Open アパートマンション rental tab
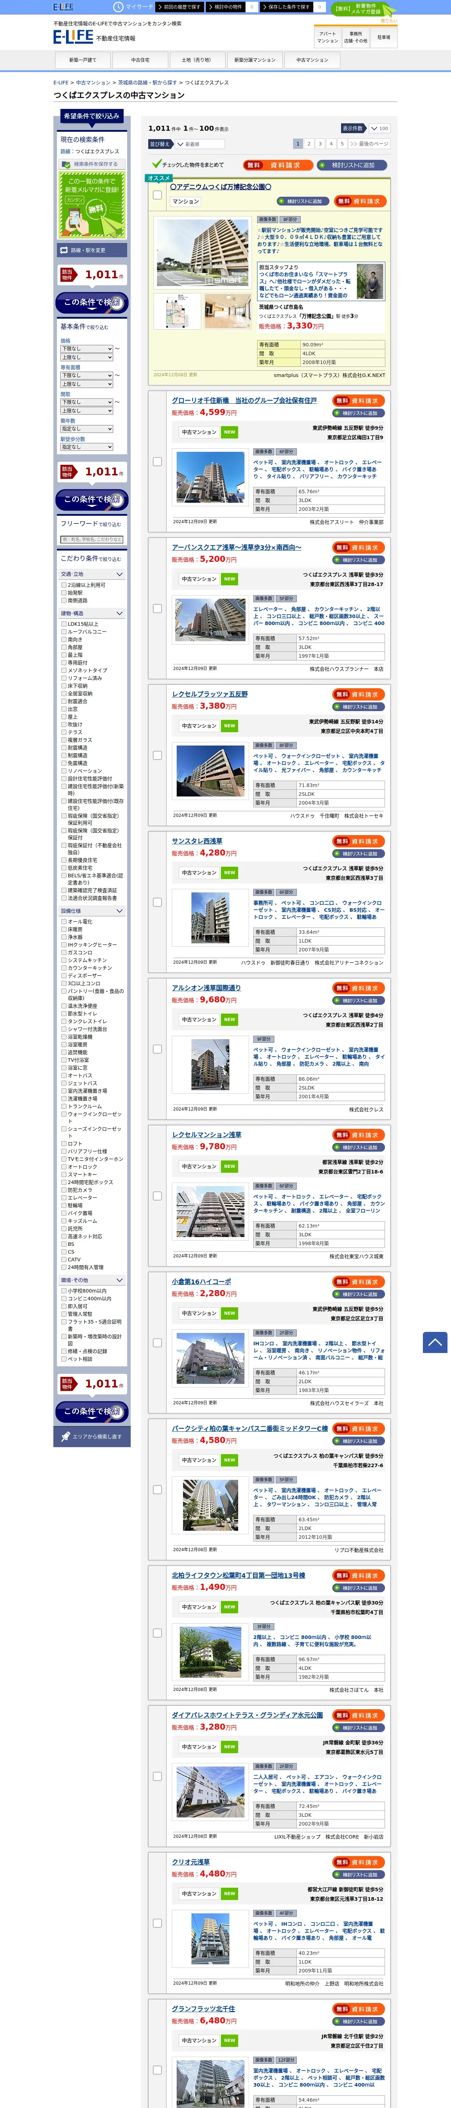This screenshot has height=2108, width=451. (x=327, y=38)
